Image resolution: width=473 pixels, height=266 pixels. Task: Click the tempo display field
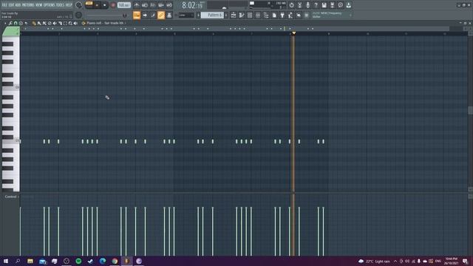click(124, 5)
